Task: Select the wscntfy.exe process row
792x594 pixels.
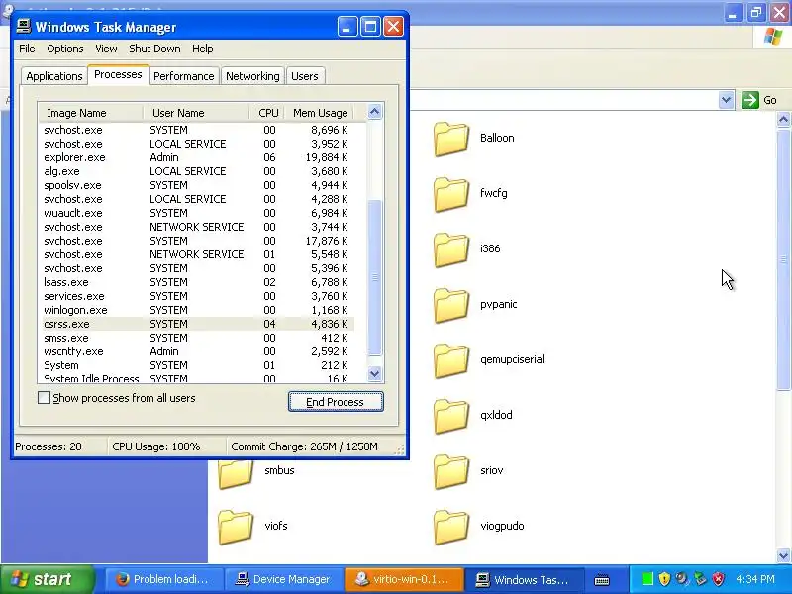Action: (196, 351)
